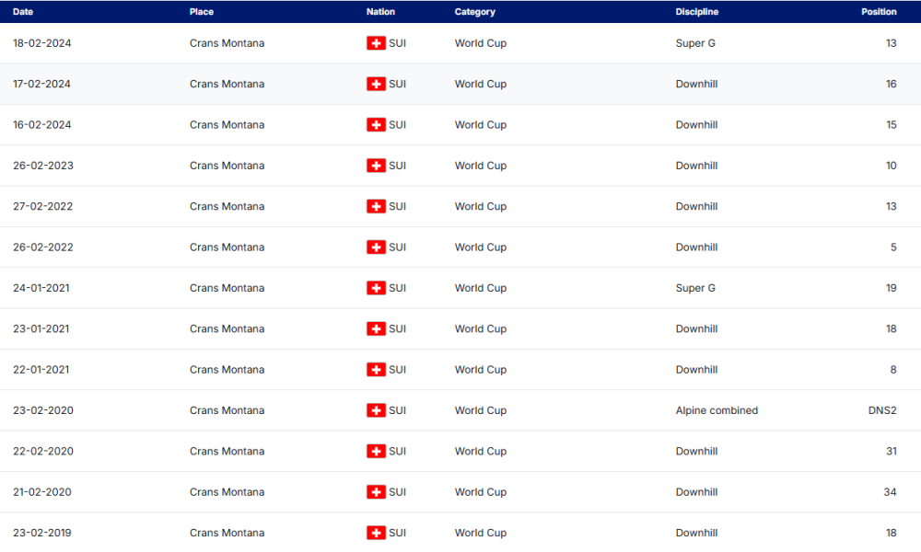The image size is (921, 552).
Task: Click the Discipline column header
Action: click(x=696, y=12)
